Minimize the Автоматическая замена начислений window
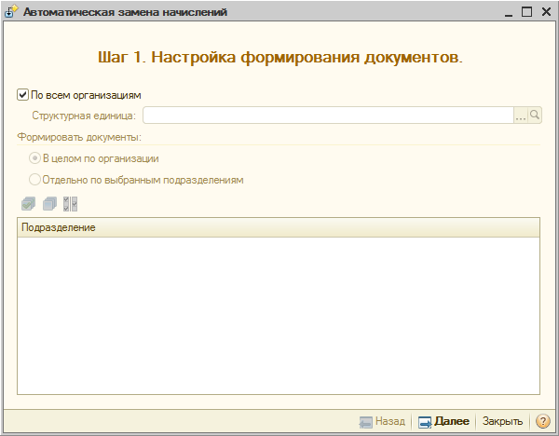This screenshot has height=436, width=559. [509, 12]
